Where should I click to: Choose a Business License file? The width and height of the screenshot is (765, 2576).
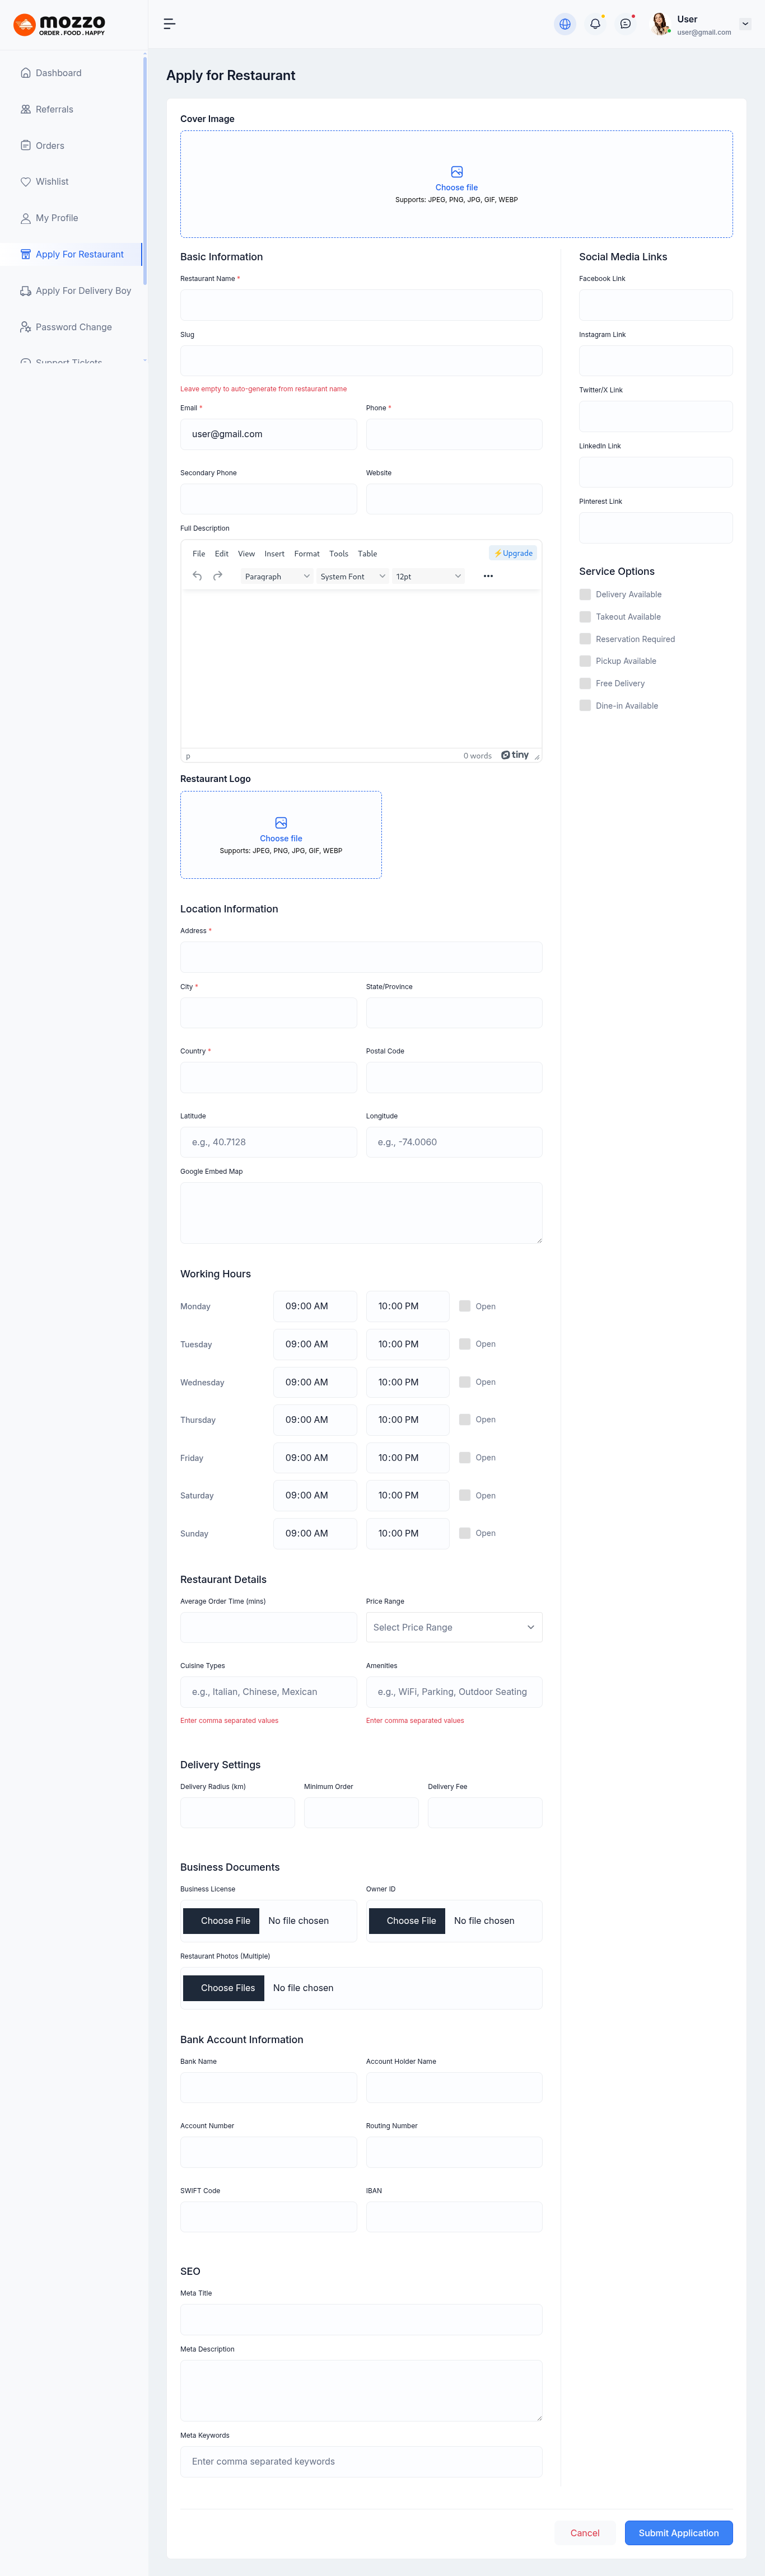(x=225, y=1921)
